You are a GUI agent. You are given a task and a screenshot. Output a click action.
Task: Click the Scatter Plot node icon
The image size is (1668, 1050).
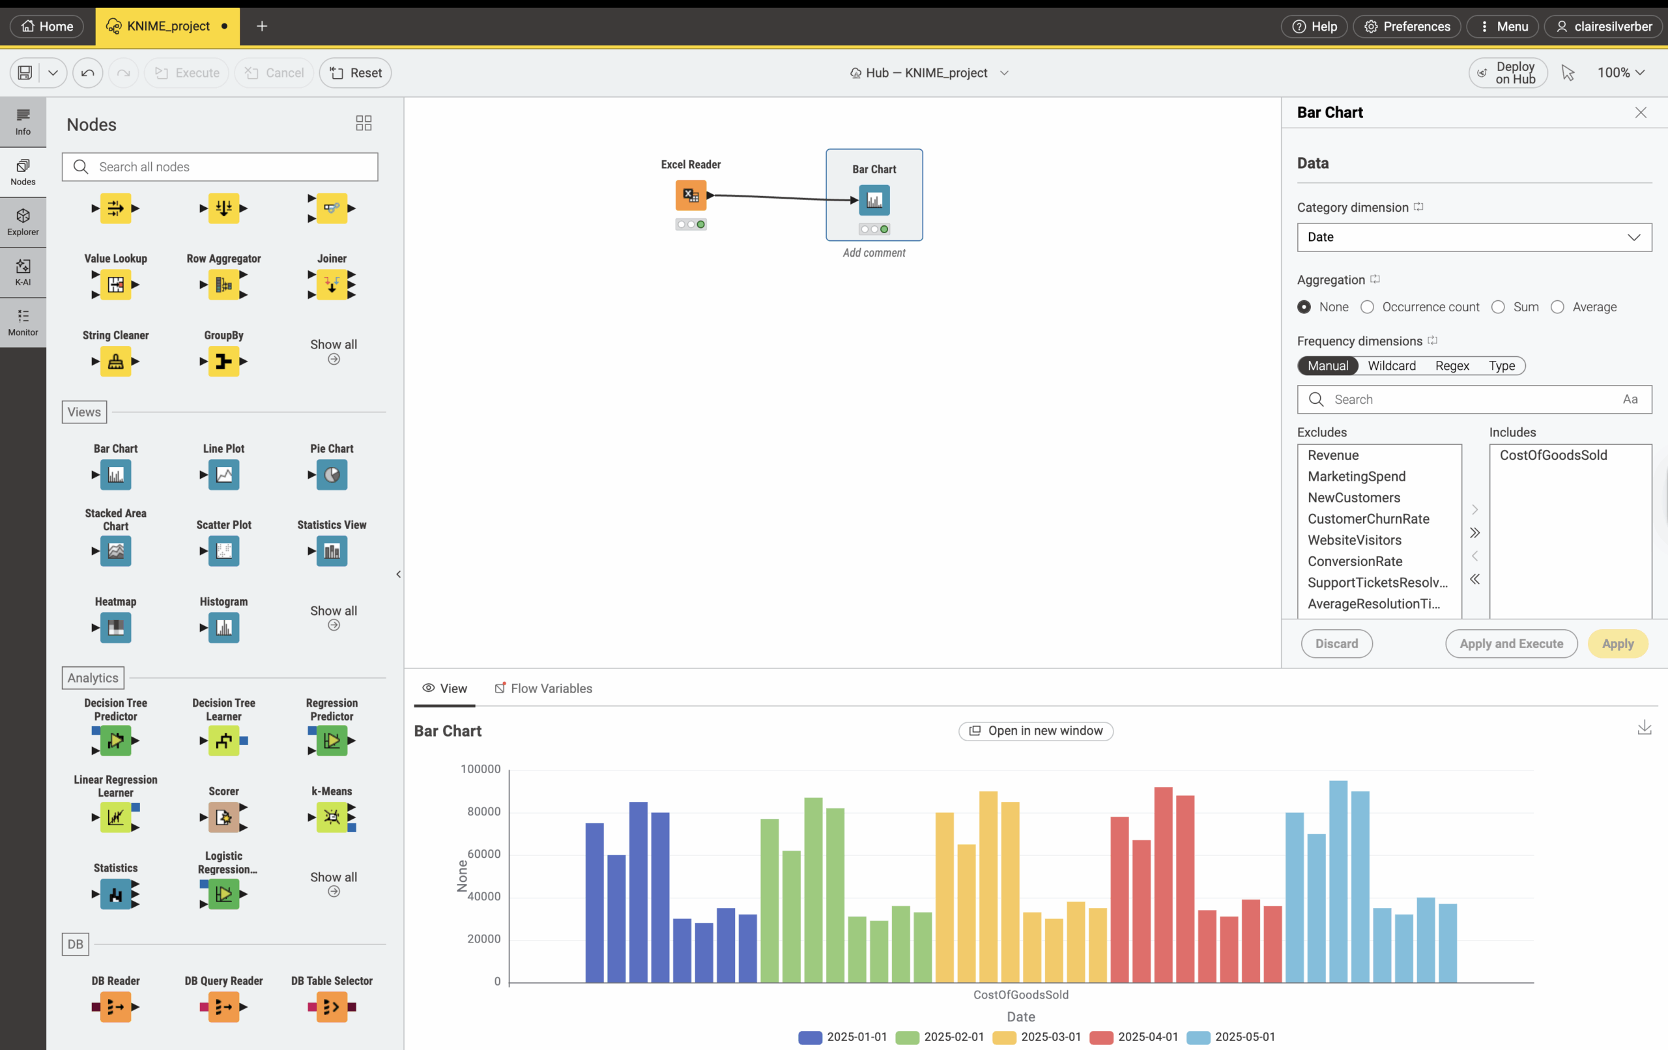tap(223, 551)
